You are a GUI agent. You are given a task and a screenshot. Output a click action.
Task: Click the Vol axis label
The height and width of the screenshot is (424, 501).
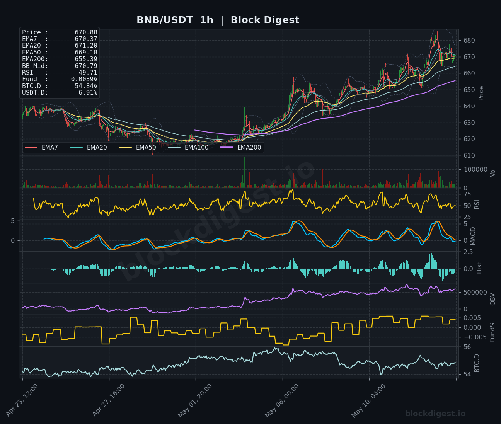(x=492, y=172)
